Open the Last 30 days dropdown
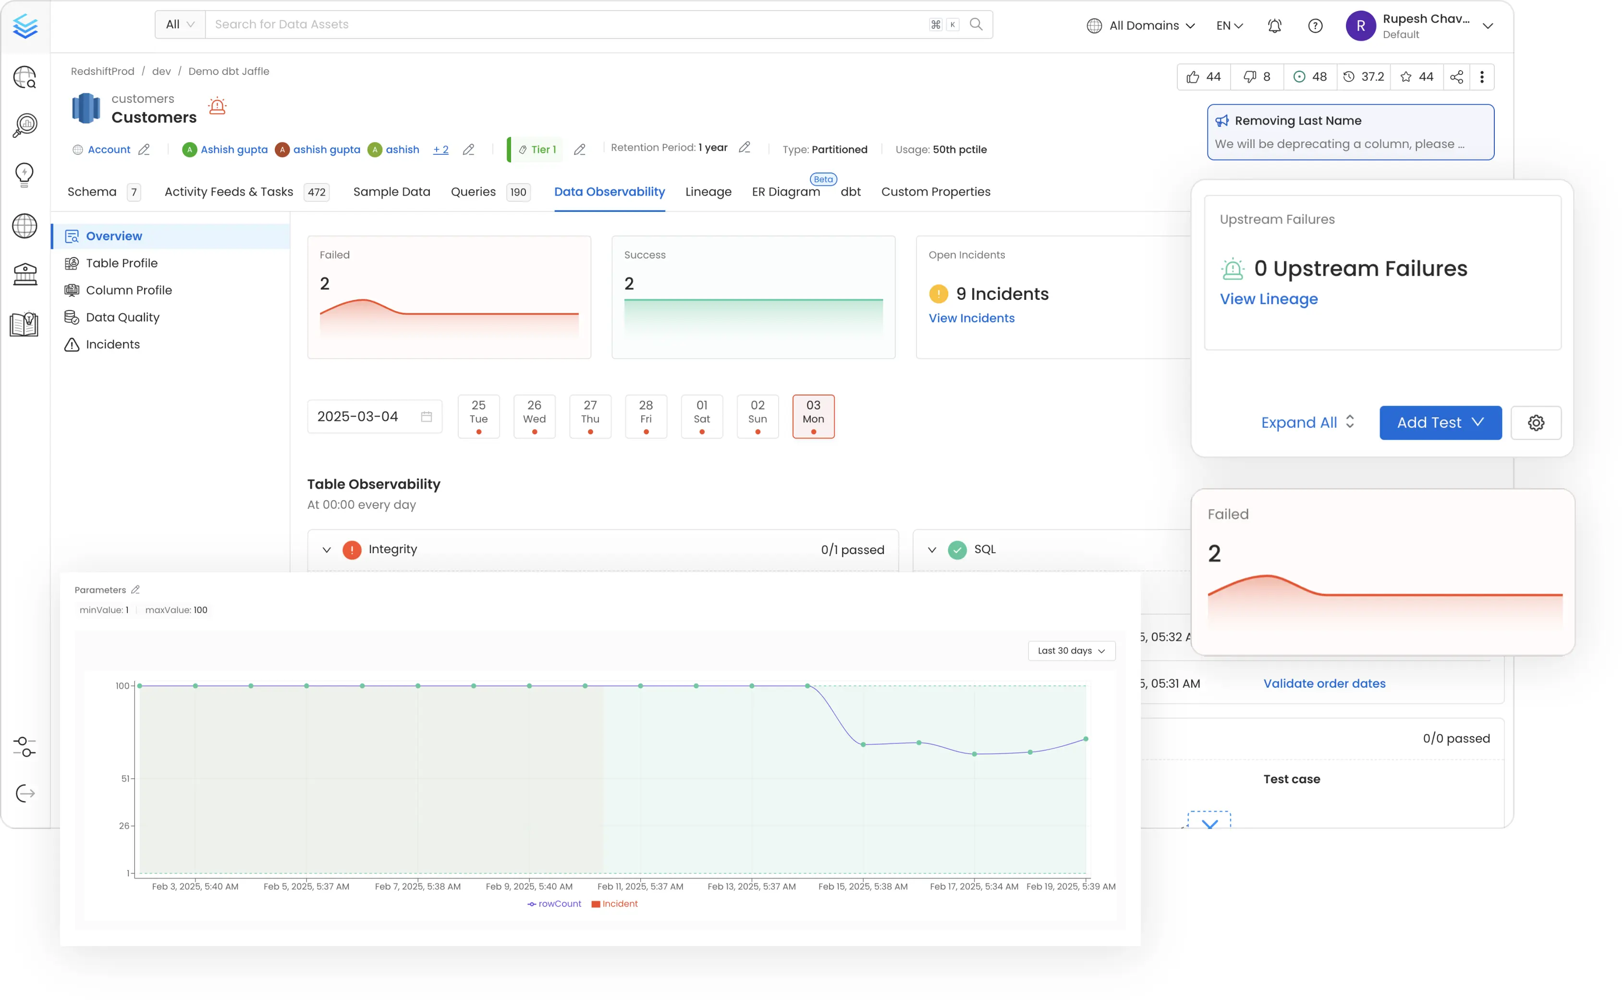The image size is (1624, 1000). coord(1071,651)
